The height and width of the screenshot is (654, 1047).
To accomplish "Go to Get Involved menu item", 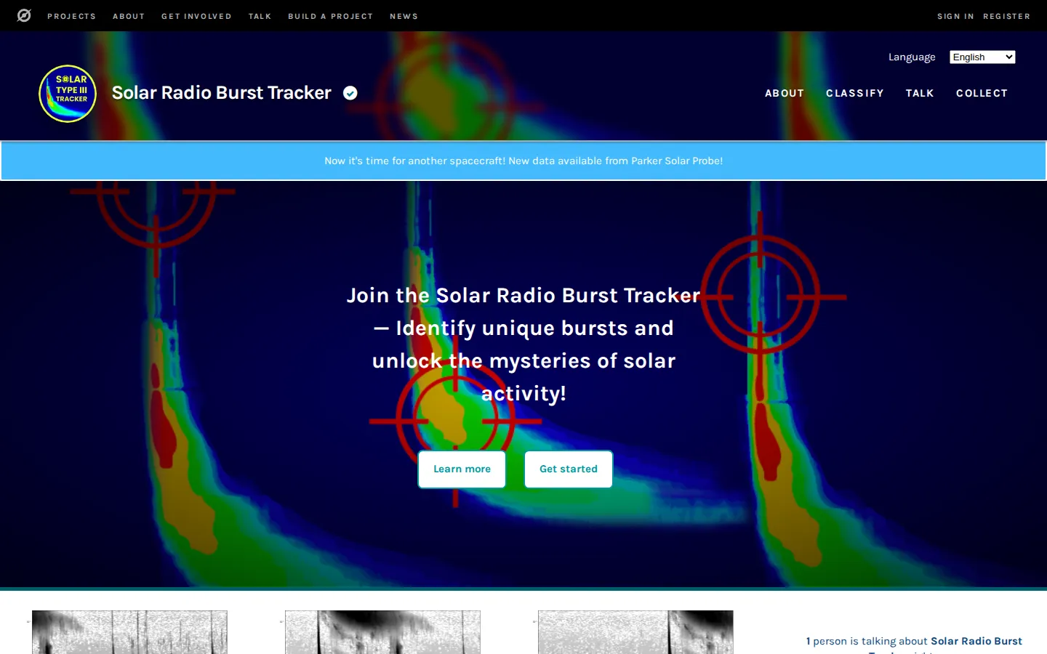I will (196, 16).
